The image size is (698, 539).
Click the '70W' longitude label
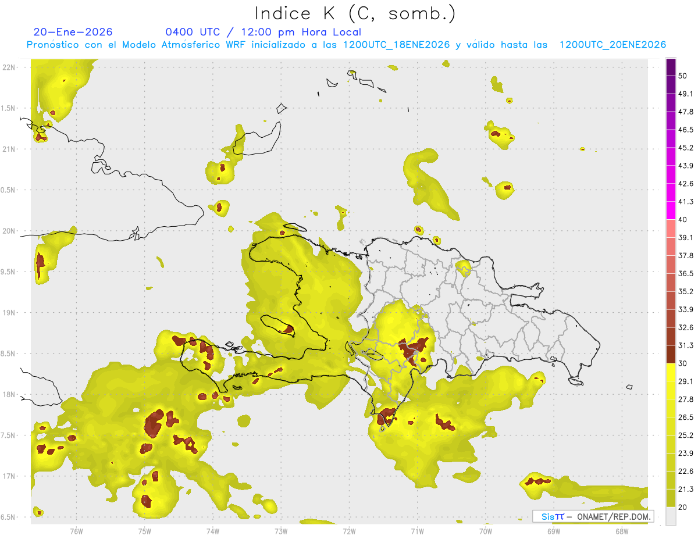click(486, 530)
